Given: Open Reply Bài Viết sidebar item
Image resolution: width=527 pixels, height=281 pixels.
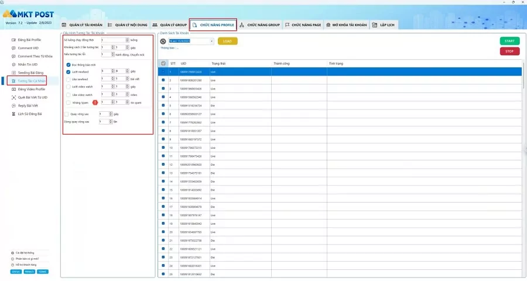Looking at the screenshot, I should click(25, 106).
